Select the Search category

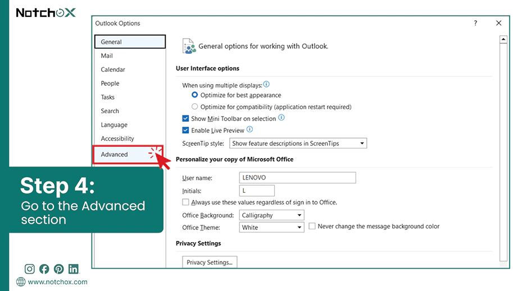coord(130,111)
